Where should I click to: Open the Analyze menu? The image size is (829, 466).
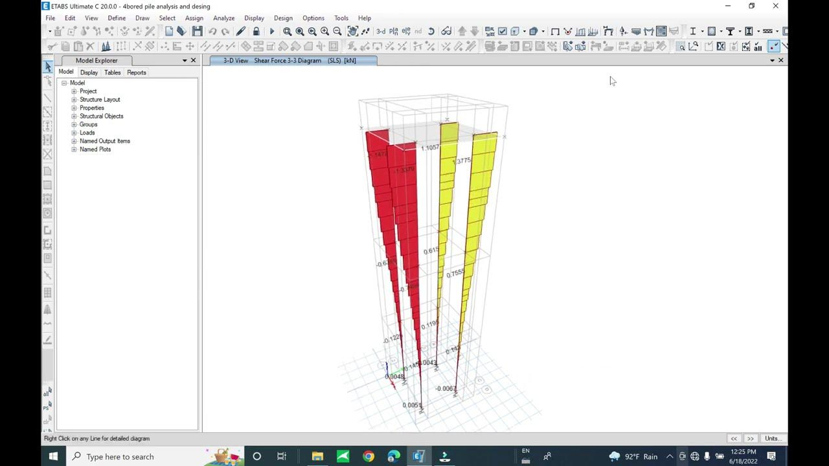coord(224,18)
